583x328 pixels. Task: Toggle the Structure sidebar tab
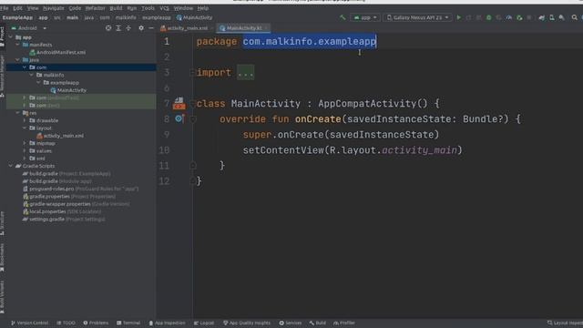coord(2,223)
